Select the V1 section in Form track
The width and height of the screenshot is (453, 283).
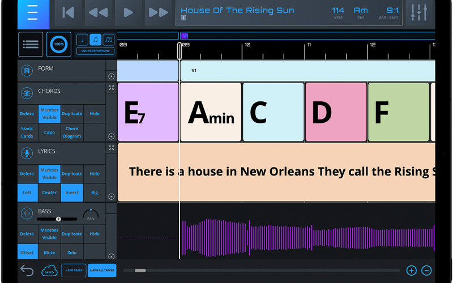[306, 71]
